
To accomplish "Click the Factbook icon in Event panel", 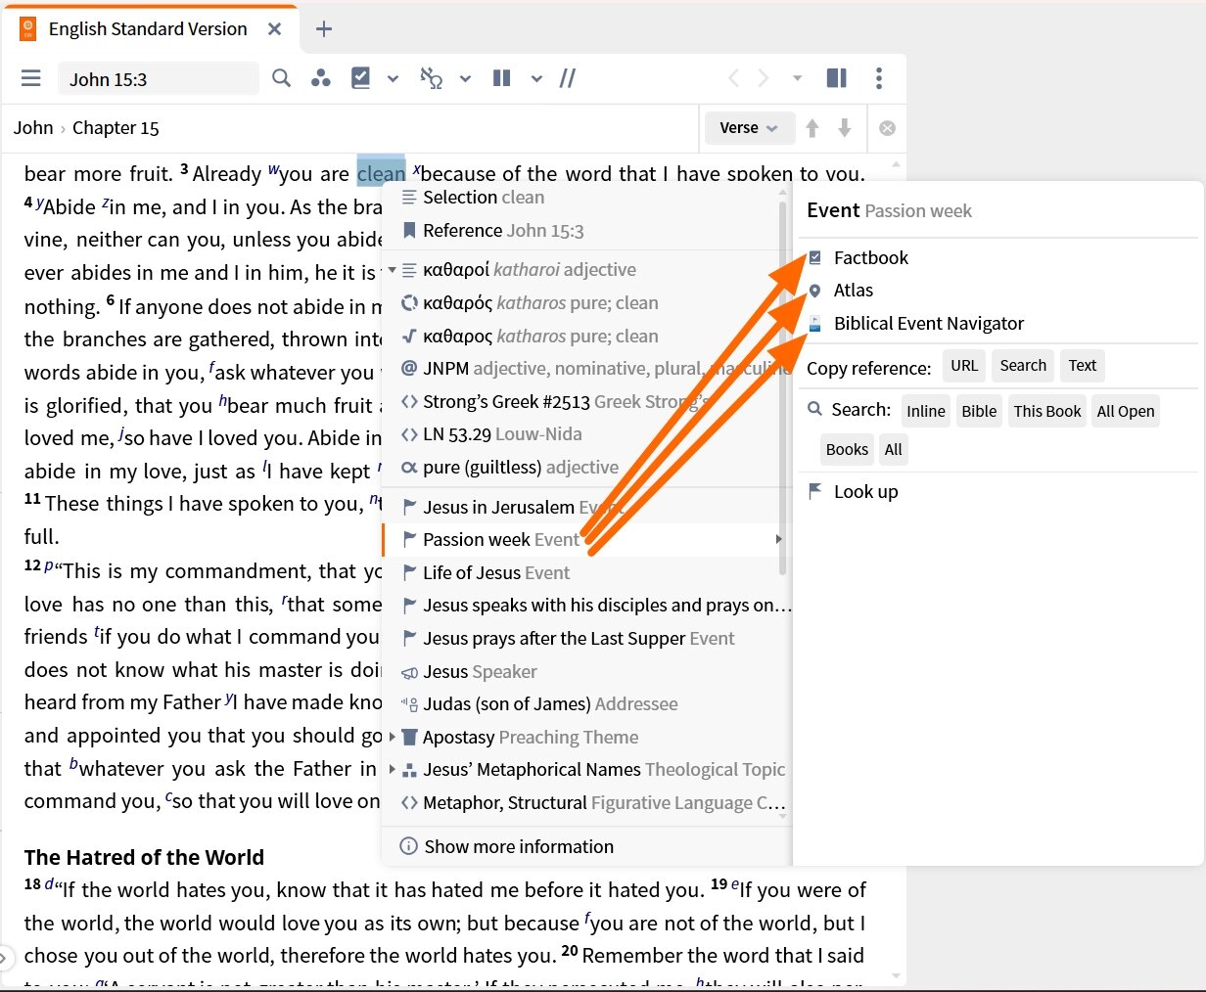I will pyautogui.click(x=815, y=257).
